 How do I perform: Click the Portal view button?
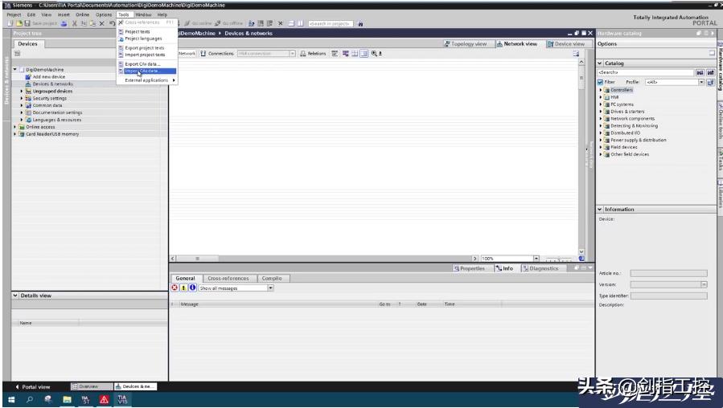click(33, 387)
